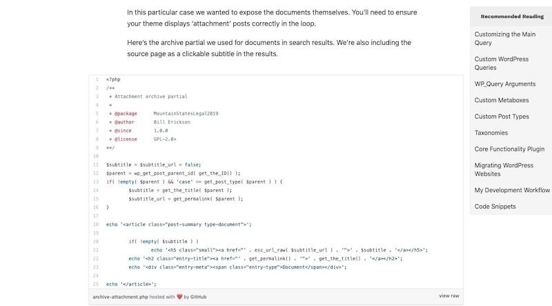Open the GitHub link in gist footer
This screenshot has width=552, height=306.
tap(198, 297)
